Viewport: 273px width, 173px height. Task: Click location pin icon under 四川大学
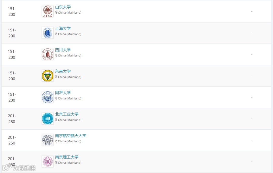coord(56,55)
